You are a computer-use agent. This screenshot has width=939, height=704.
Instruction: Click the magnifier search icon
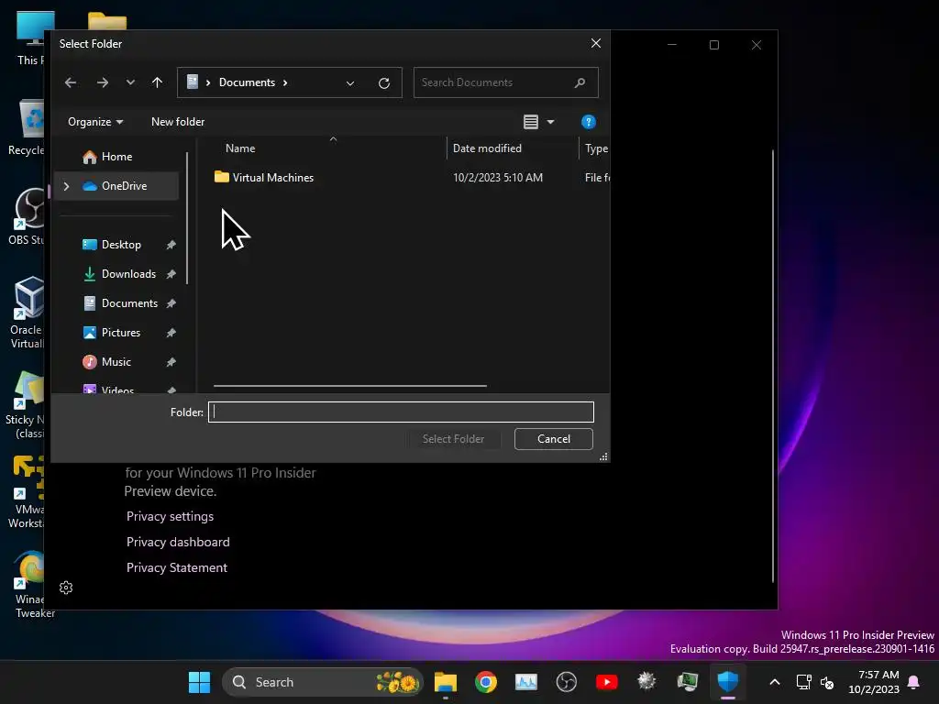tap(580, 82)
